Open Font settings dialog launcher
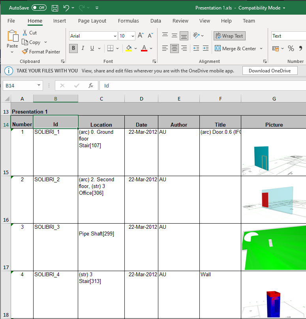 coord(154,61)
